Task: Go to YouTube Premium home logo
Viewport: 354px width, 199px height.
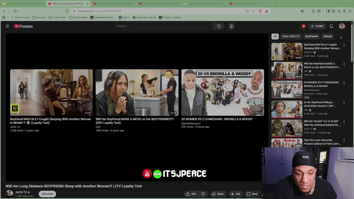Action: pyautogui.click(x=24, y=26)
